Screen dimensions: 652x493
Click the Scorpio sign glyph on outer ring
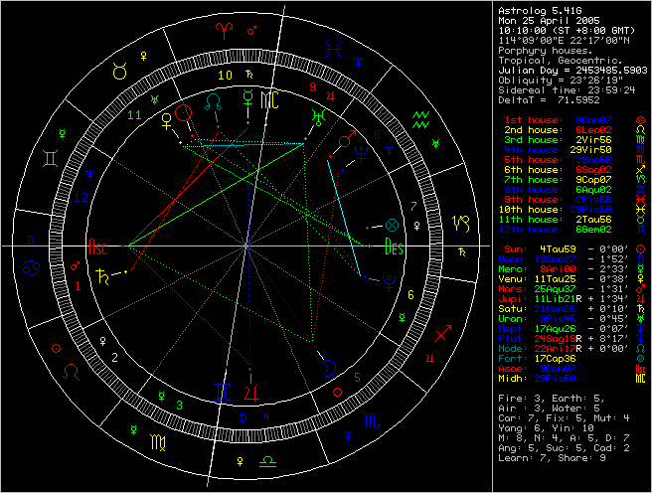coord(370,422)
